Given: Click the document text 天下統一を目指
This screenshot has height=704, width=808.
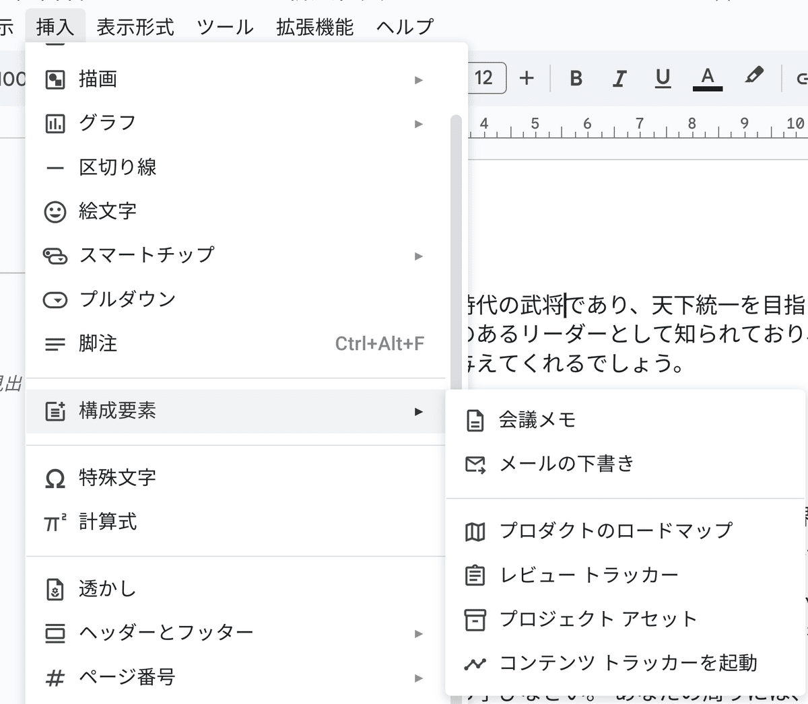Looking at the screenshot, I should (x=728, y=306).
